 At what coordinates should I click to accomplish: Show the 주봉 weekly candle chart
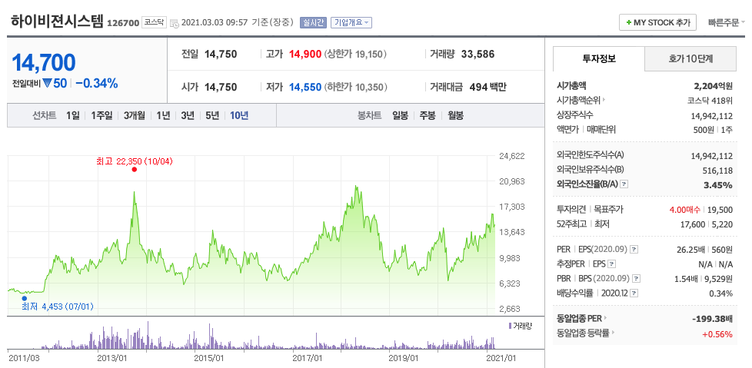pyautogui.click(x=428, y=115)
